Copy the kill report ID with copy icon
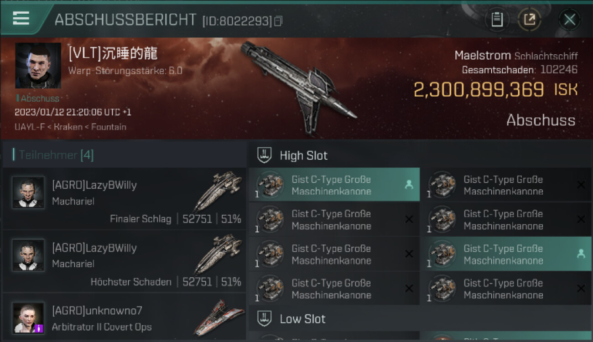This screenshot has width=593, height=342. click(278, 21)
